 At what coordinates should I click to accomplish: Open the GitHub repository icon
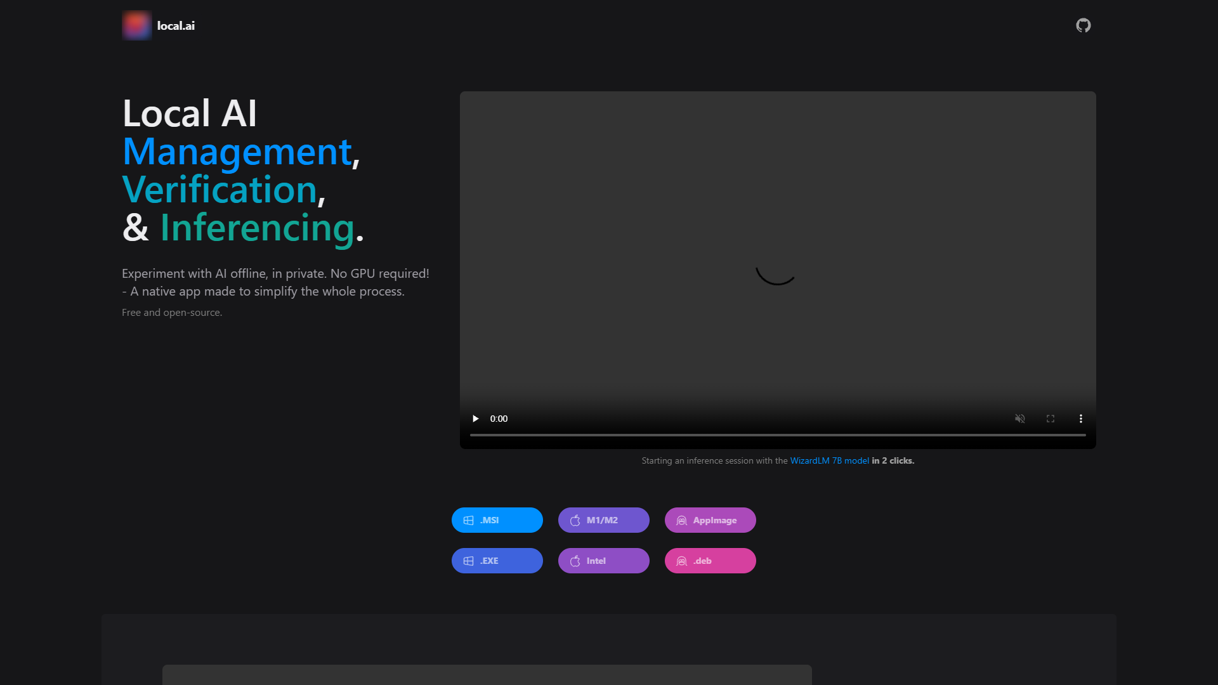[1084, 25]
